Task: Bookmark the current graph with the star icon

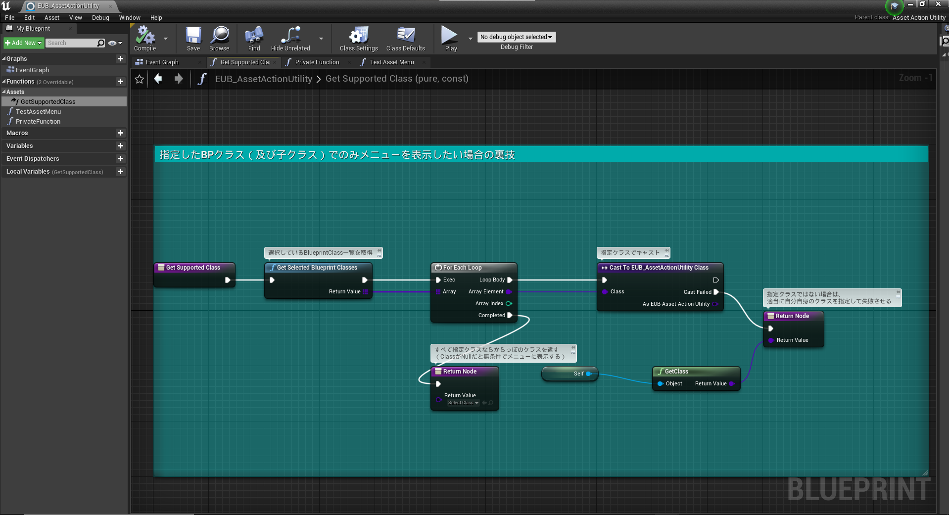Action: click(140, 79)
